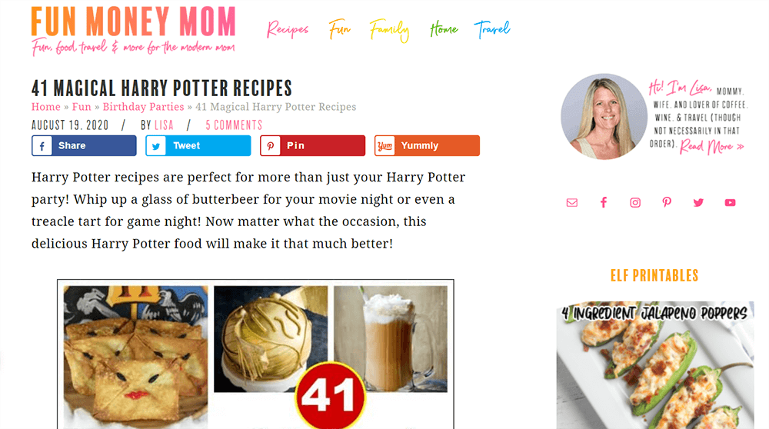The width and height of the screenshot is (769, 429).
Task: Open the Travel menu item
Action: pos(492,29)
